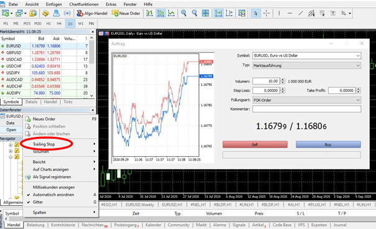
Task: Toggle the Market Watch panel icon
Action: [x=33, y=13]
